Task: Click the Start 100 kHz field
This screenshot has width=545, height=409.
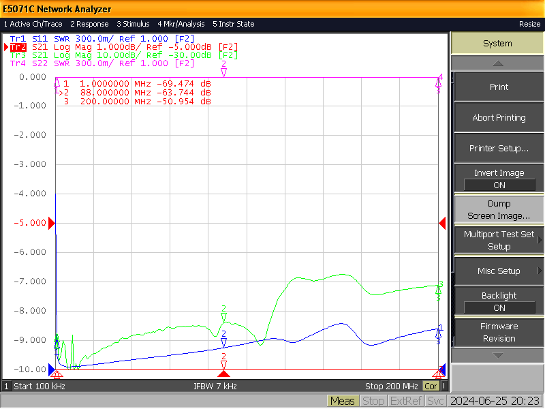Action: click(x=40, y=386)
